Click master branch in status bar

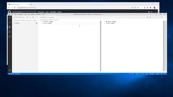click(11, 74)
